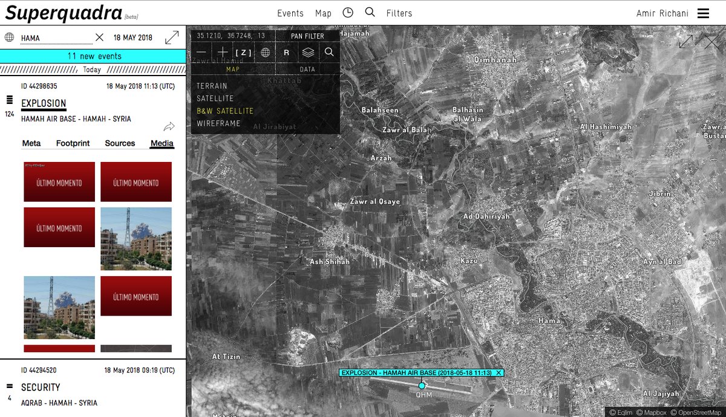Zoom out the map with minus icon
This screenshot has width=726, height=417.
(x=201, y=53)
